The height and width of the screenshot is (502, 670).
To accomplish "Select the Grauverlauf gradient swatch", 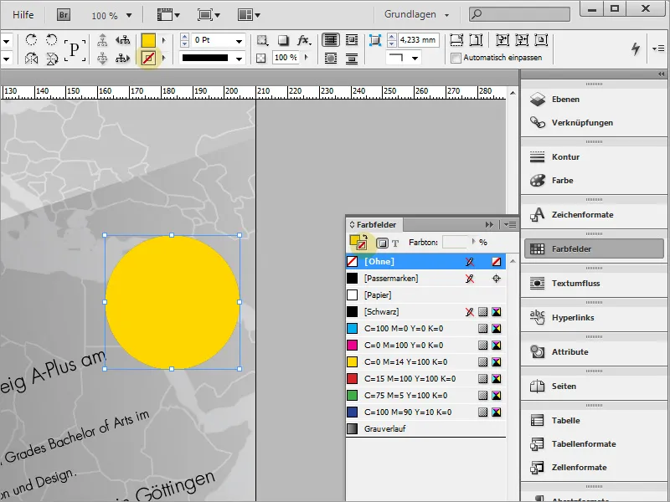I will tap(425, 429).
